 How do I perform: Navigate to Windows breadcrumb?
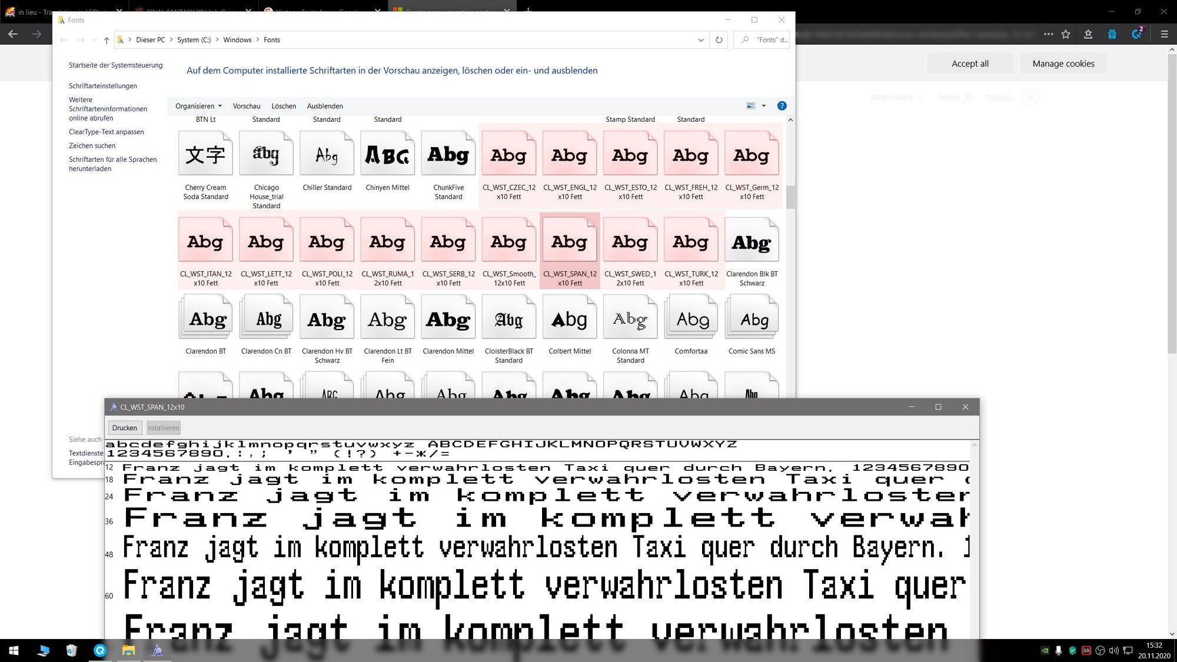tap(237, 40)
